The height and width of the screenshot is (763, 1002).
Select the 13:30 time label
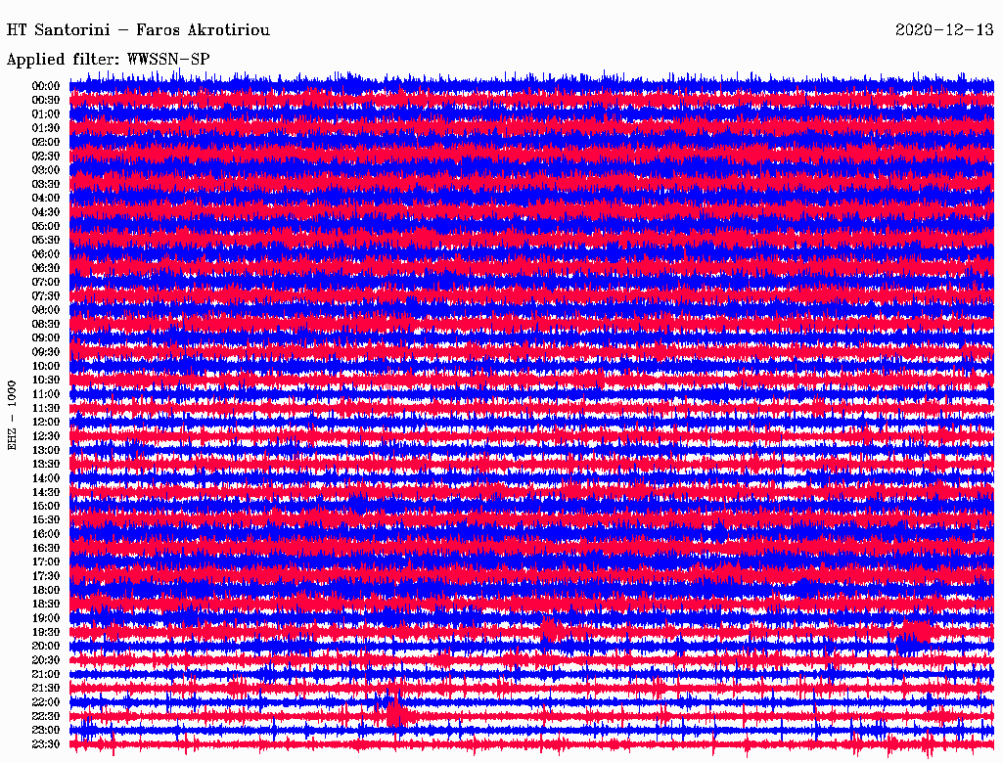pos(46,464)
